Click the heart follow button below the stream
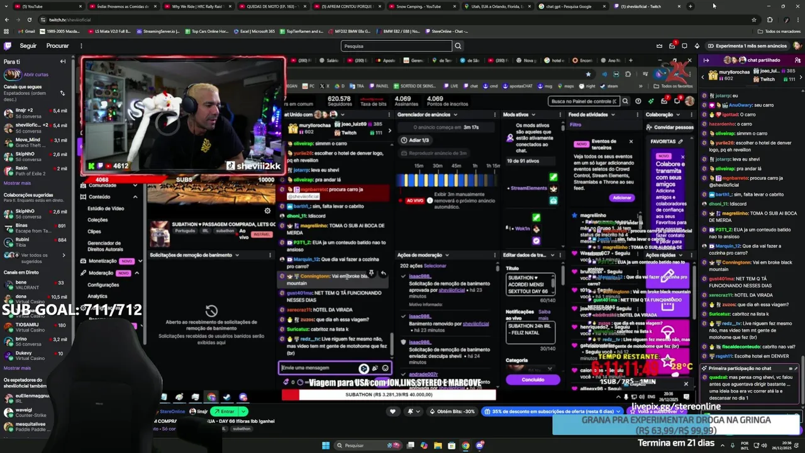The width and height of the screenshot is (805, 453). (x=393, y=411)
